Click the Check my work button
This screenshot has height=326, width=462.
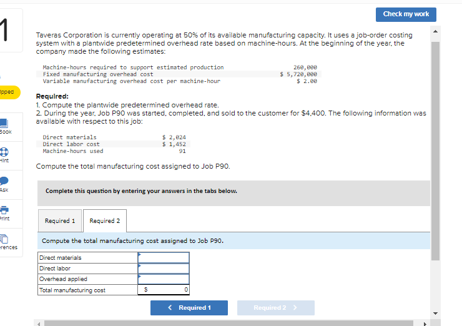[x=406, y=14]
